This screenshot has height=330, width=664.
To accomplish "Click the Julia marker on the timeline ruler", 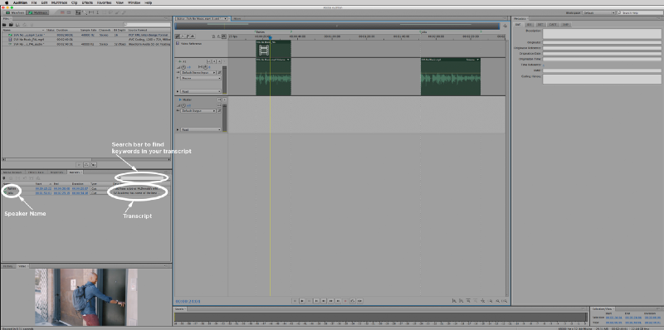I will (x=423, y=32).
